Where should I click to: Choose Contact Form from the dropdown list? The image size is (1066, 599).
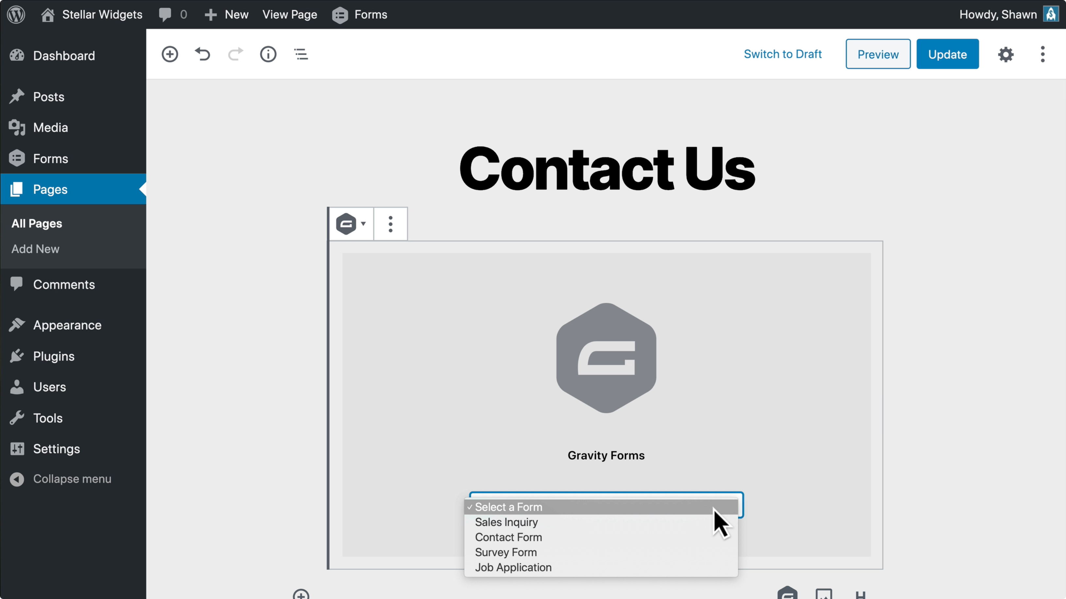click(508, 537)
